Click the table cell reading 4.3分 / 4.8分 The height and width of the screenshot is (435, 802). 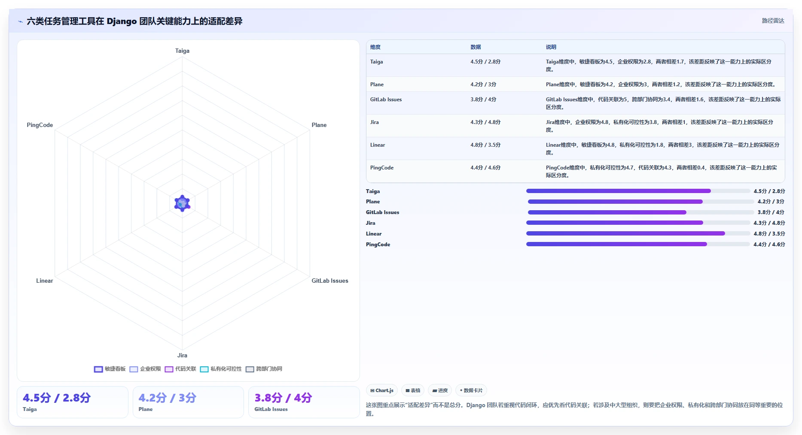(x=485, y=122)
